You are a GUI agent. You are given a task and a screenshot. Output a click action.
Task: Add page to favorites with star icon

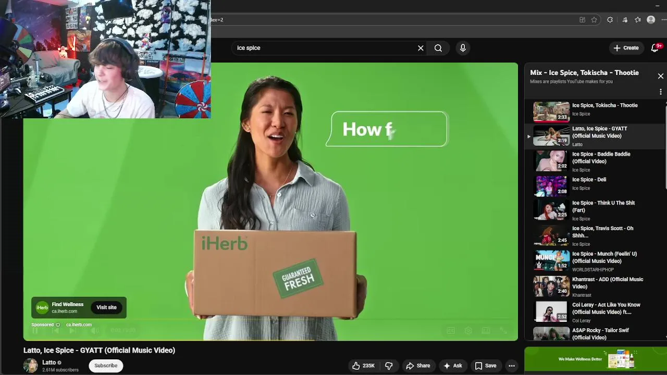(x=594, y=20)
